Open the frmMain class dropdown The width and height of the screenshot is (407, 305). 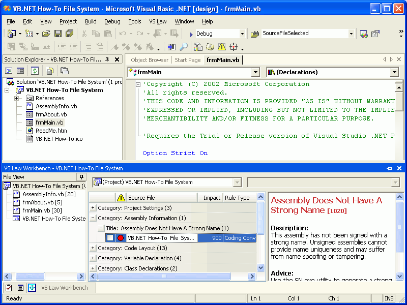[255, 72]
